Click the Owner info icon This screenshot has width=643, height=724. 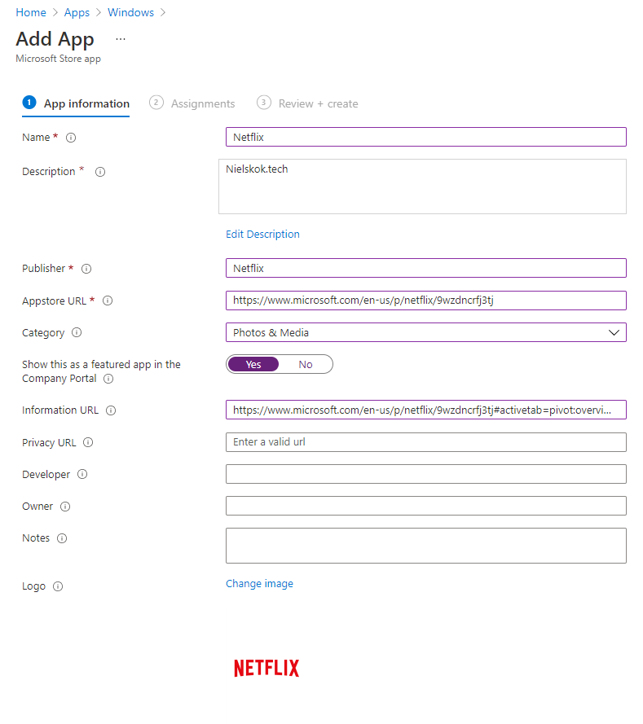click(x=65, y=507)
